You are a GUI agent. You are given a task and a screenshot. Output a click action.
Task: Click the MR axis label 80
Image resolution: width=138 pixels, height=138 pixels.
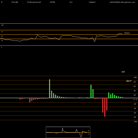click(135, 82)
